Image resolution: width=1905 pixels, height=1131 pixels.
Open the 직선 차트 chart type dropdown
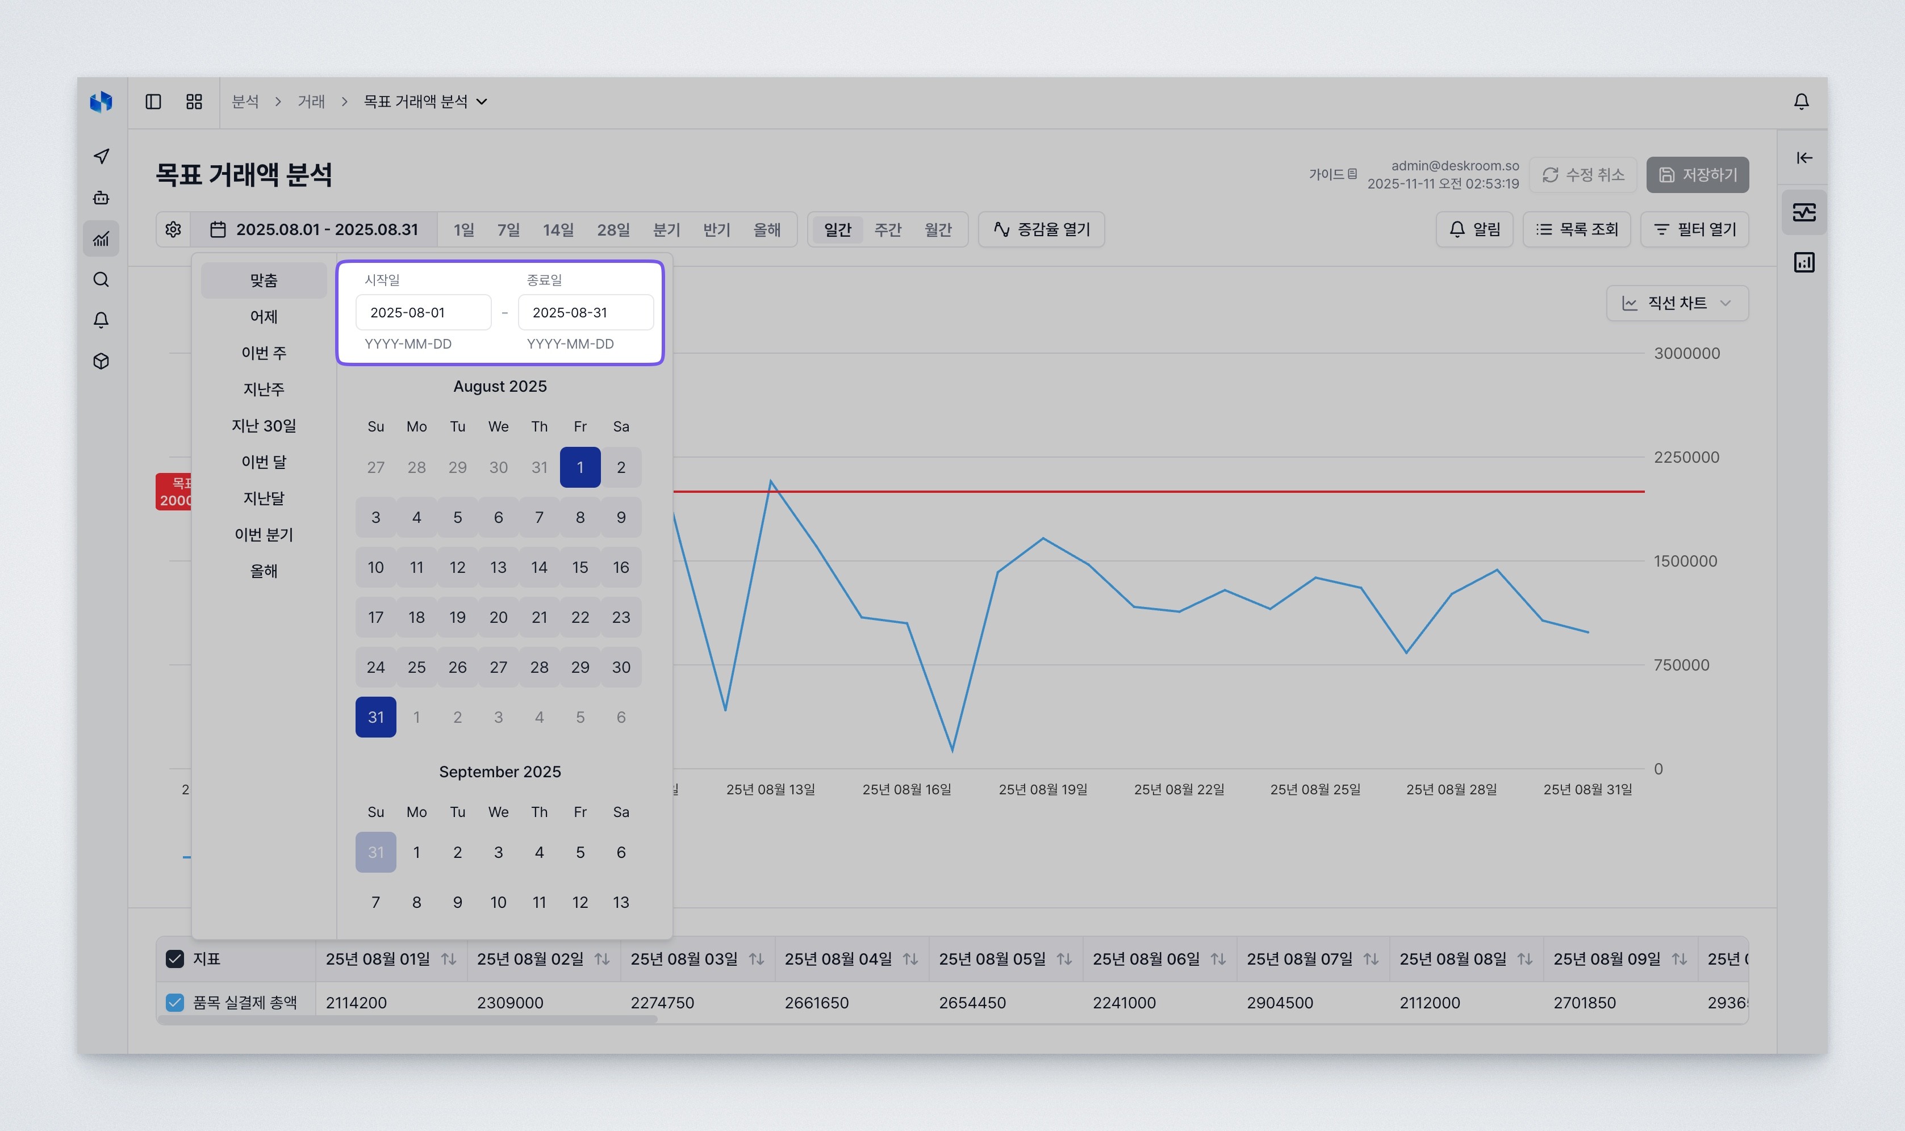point(1676,303)
